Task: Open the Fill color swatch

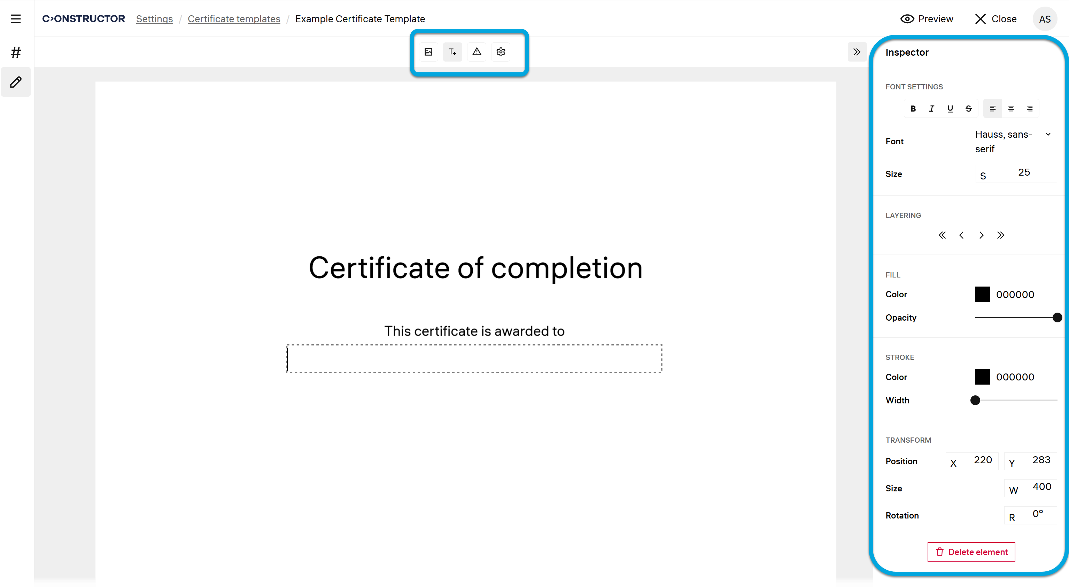Action: 982,295
